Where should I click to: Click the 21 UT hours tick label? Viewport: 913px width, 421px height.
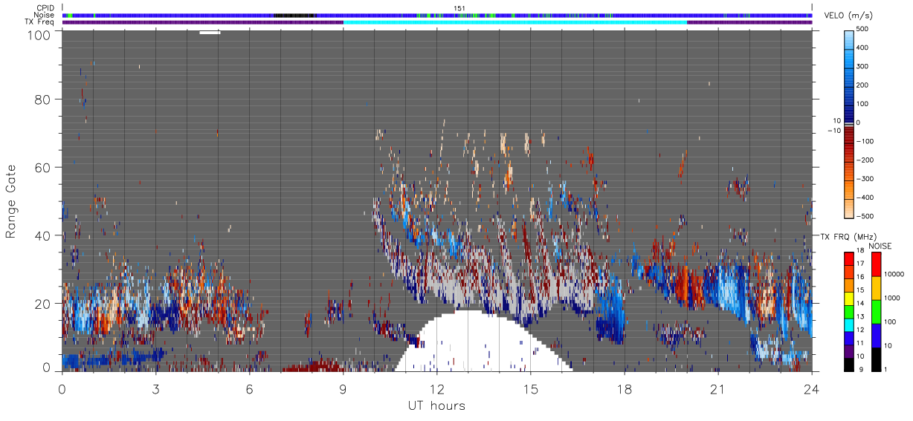coord(717,389)
